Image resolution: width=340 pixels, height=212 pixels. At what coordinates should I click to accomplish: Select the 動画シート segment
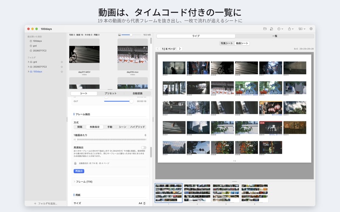tap(242, 43)
